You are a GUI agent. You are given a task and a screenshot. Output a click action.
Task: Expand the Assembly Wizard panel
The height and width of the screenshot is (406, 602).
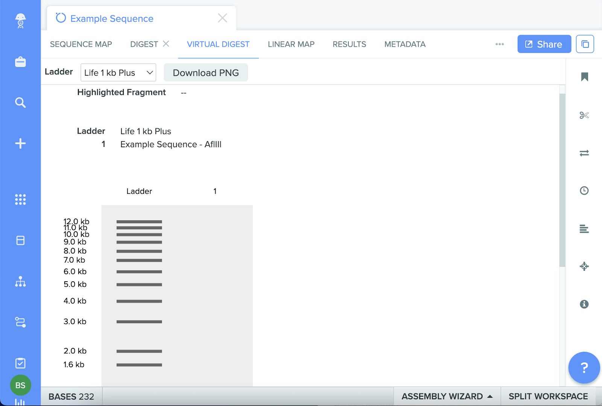tap(447, 396)
